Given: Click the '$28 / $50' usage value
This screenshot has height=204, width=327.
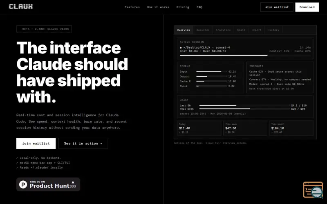Looking at the screenshot, I should 298,109.
